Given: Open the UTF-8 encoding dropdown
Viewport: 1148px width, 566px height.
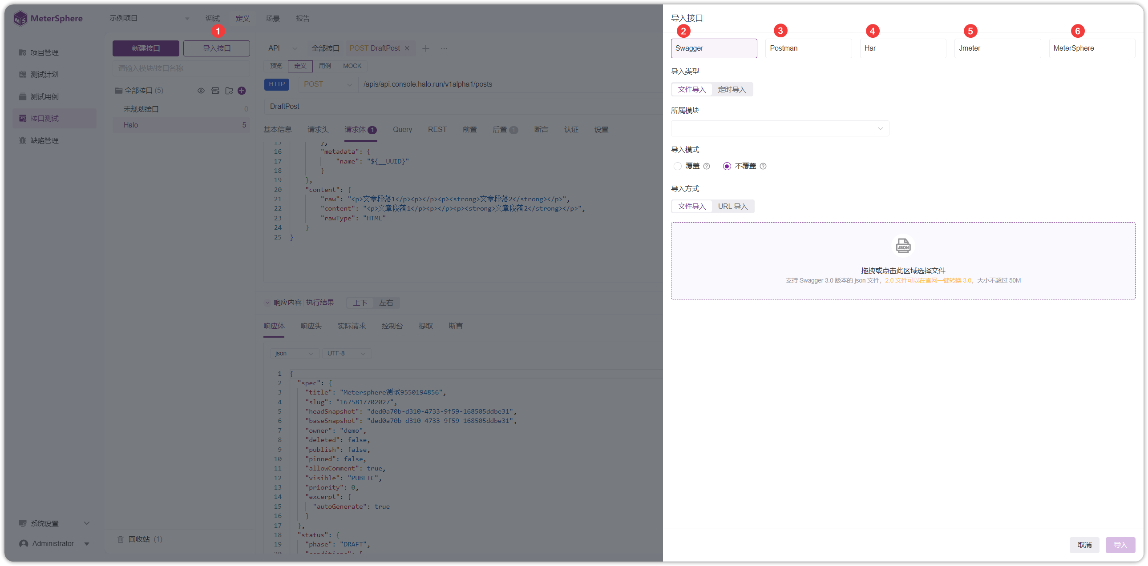Looking at the screenshot, I should (x=346, y=353).
